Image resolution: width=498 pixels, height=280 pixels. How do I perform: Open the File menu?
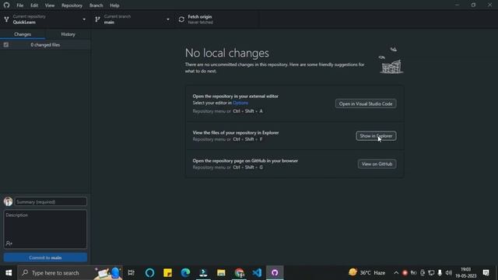coord(19,5)
